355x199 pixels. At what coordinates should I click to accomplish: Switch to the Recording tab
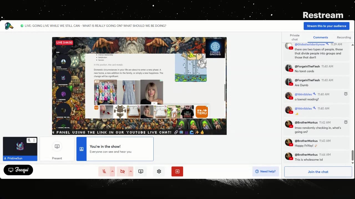(344, 37)
